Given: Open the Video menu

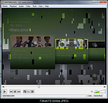Looking at the screenshot, I should [28, 6].
